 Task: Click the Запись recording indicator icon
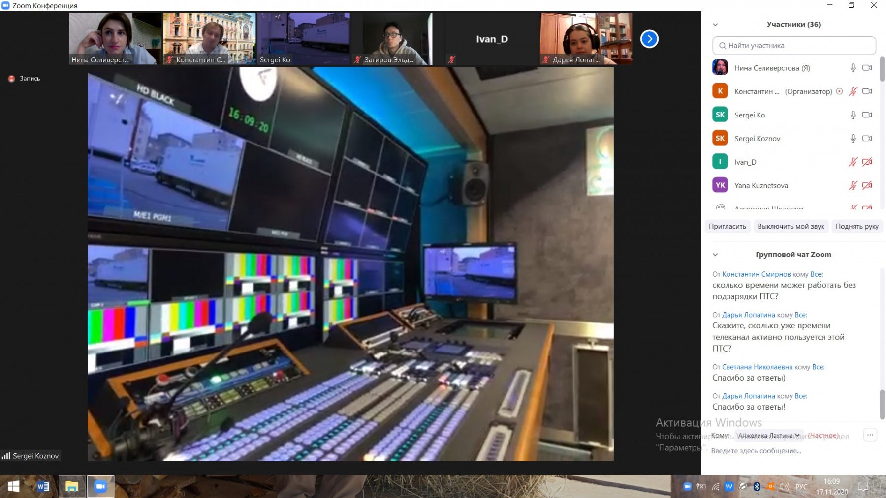coord(11,79)
